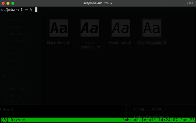Select Hack-Bold.ttf font icon in Finder
The height and width of the screenshot is (123, 196).
click(x=59, y=28)
